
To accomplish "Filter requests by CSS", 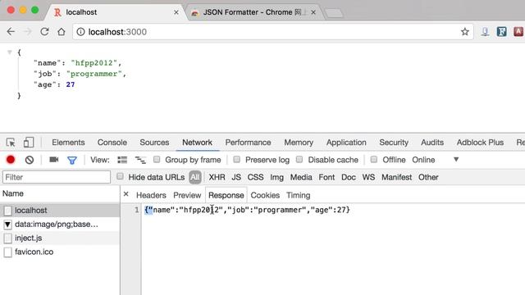I will coord(255,177).
